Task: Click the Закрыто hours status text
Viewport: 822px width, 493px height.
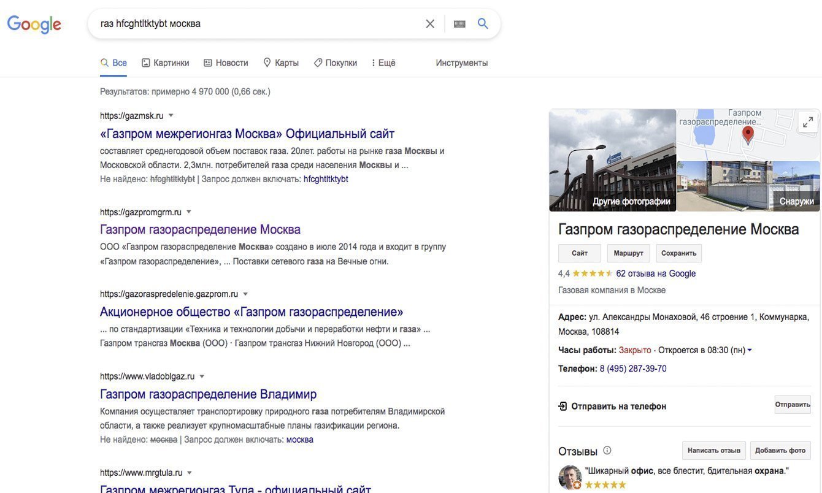Action: pos(635,350)
